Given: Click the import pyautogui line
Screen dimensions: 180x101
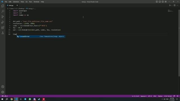Looking at the screenshot, I should coord(20,11).
